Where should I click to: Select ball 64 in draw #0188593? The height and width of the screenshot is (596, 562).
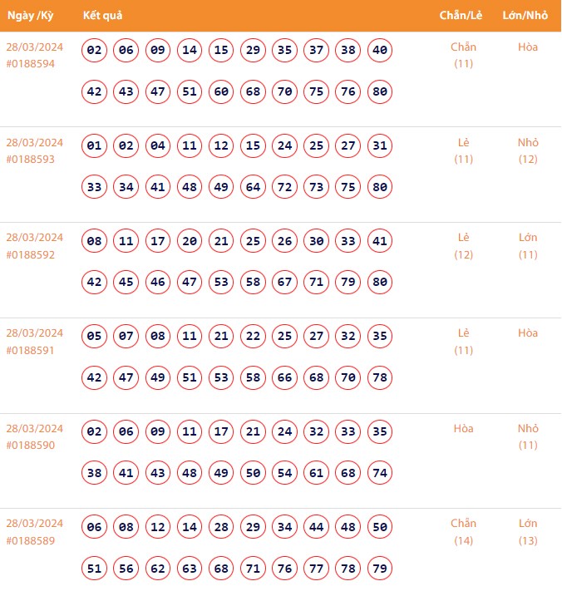[254, 187]
